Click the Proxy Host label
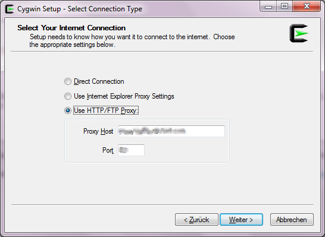This screenshot has width=325, height=237. pyautogui.click(x=98, y=131)
